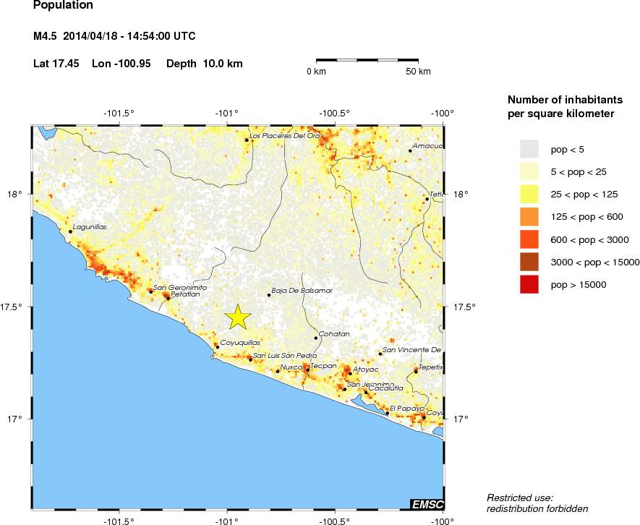Click the yellow star epicenter marker

[237, 317]
